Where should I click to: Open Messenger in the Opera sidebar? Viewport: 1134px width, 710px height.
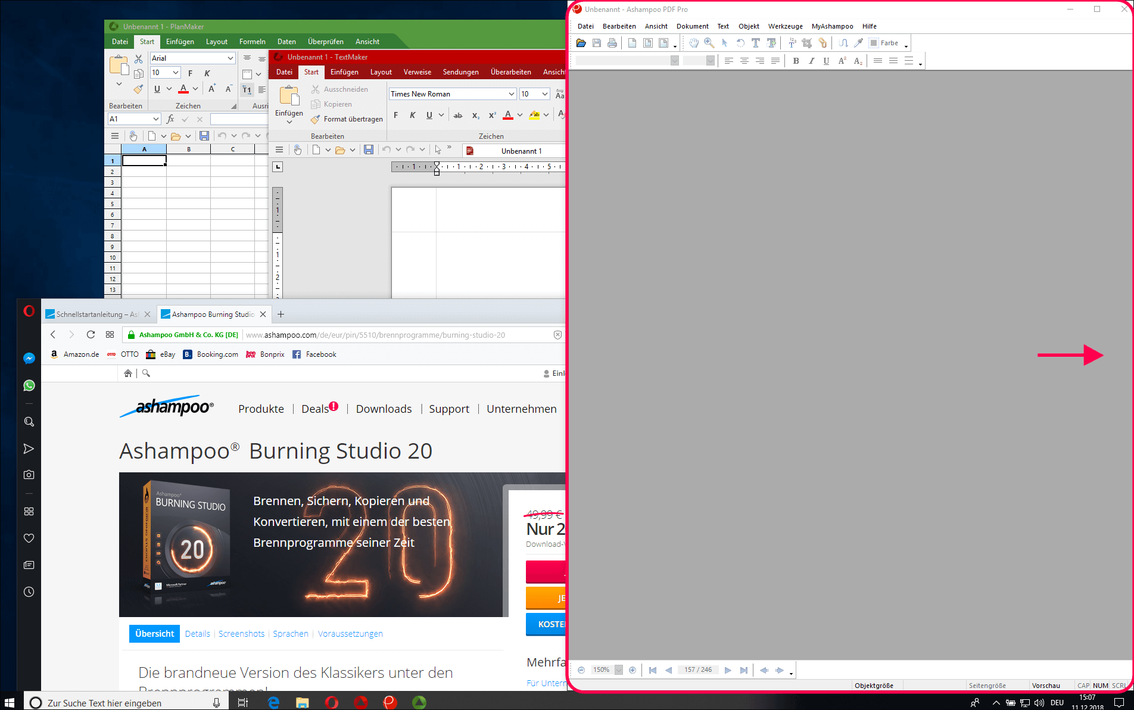pyautogui.click(x=29, y=358)
